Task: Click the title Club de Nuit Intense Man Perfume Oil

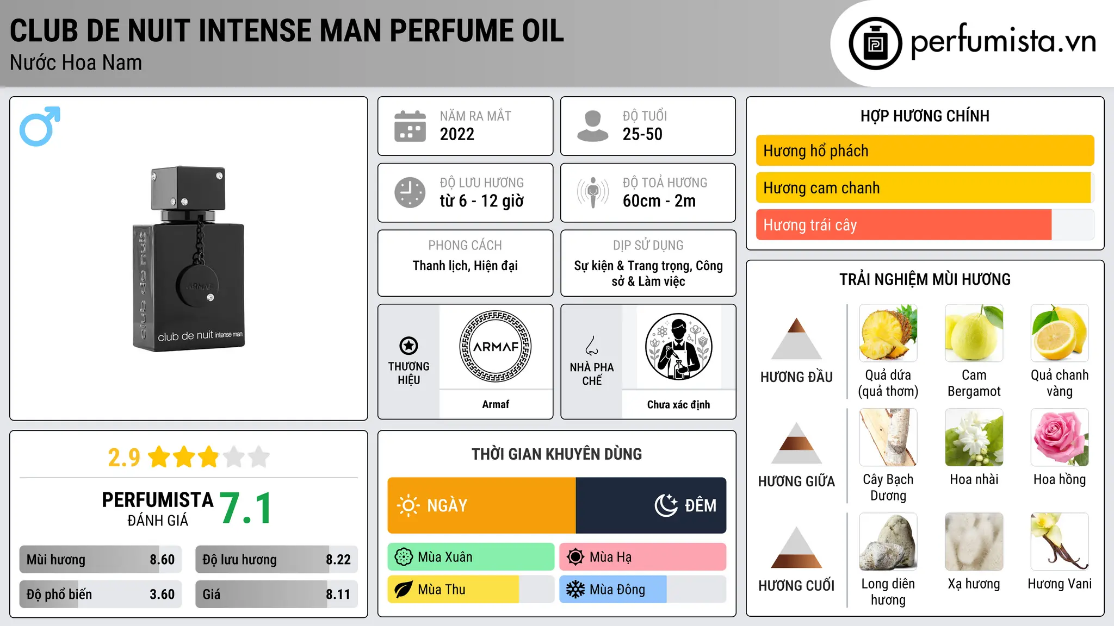Action: click(287, 31)
